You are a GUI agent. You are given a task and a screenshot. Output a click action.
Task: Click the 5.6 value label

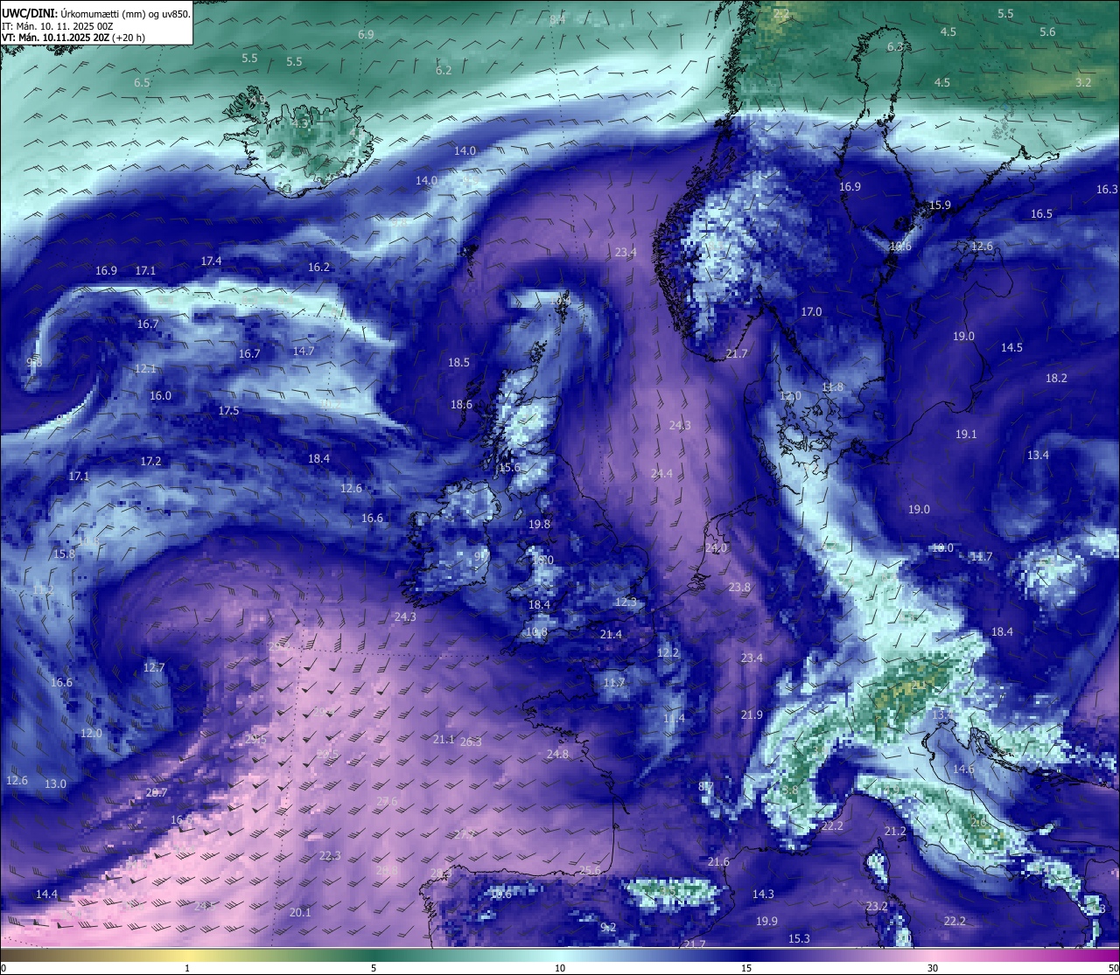click(x=1047, y=31)
